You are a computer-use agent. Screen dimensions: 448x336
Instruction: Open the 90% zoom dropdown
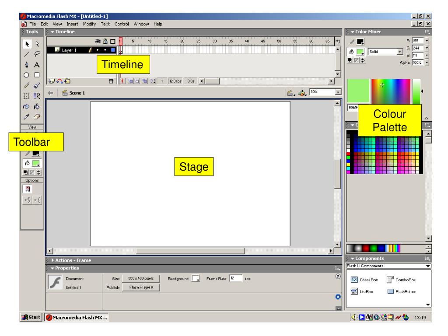[x=338, y=92]
